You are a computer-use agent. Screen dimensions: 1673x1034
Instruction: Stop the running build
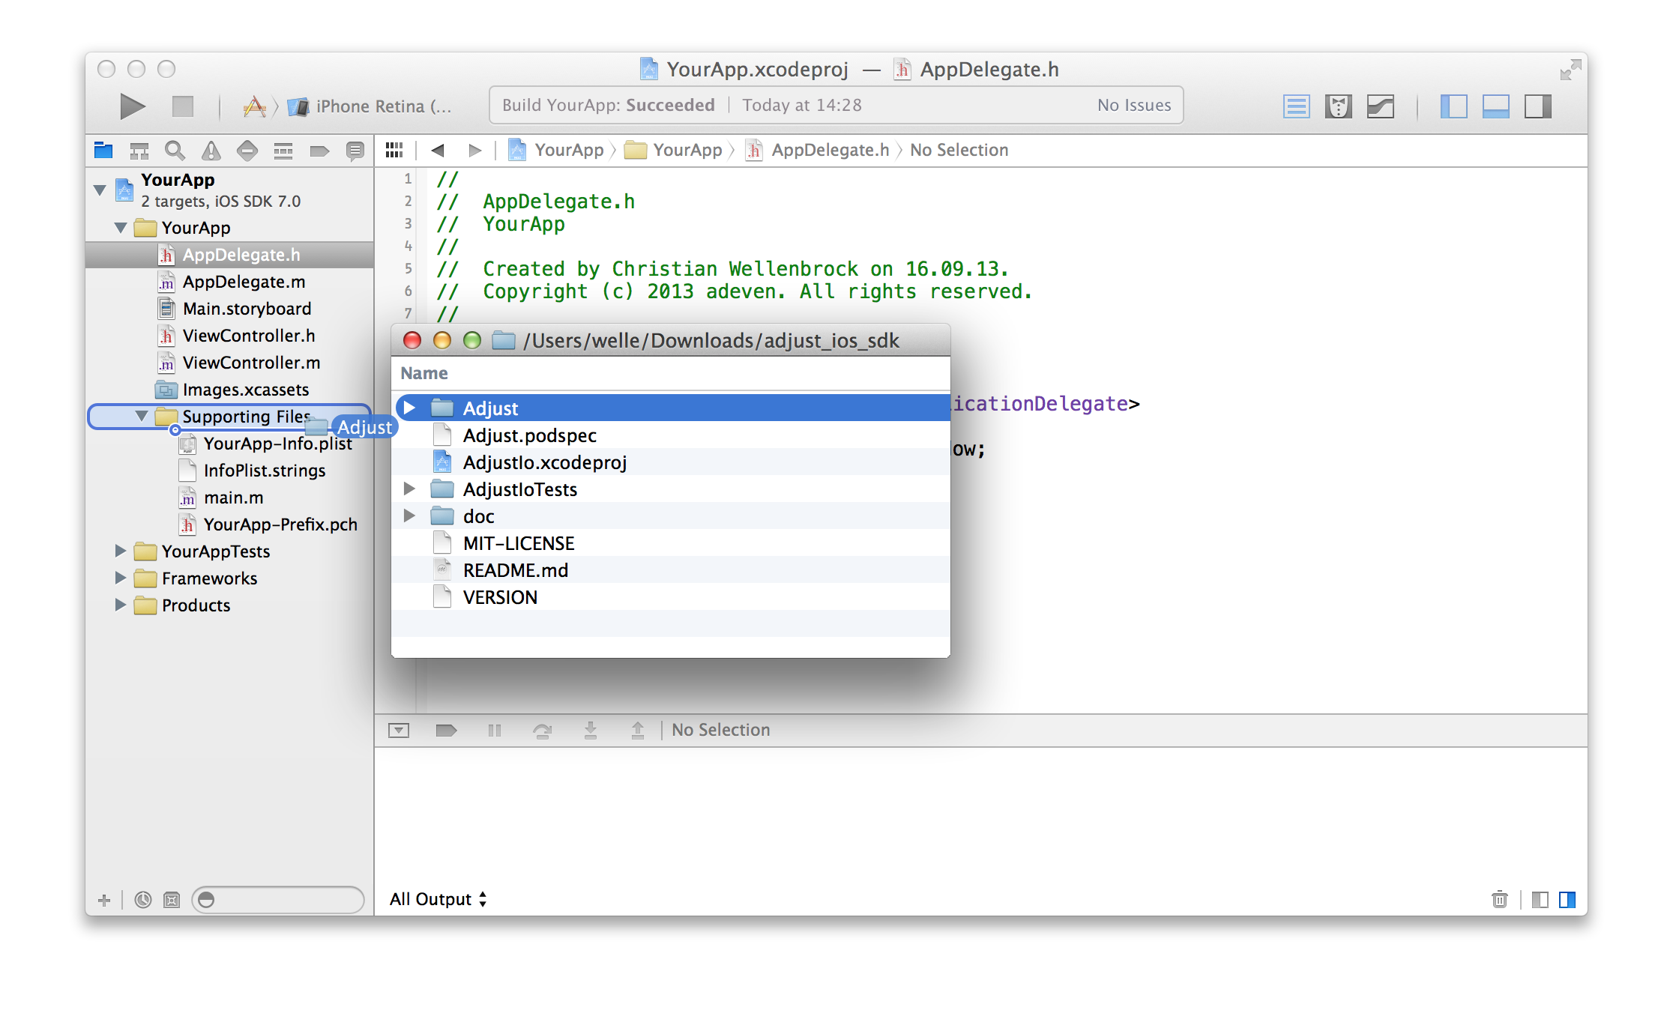[182, 106]
